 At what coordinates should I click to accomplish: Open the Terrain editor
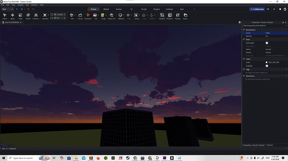[80, 16]
